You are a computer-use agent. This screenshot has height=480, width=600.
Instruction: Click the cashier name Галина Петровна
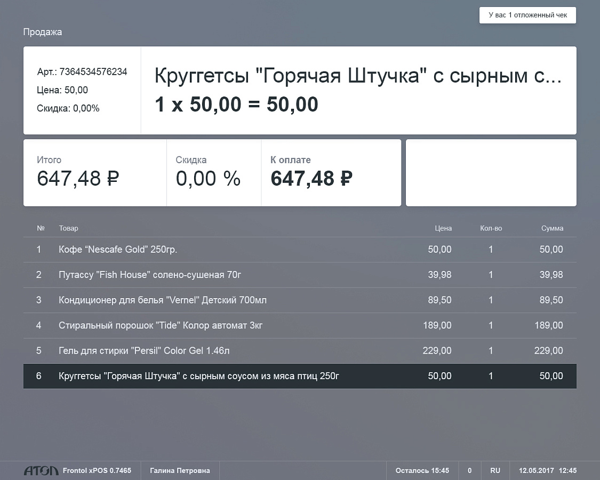coord(180,470)
